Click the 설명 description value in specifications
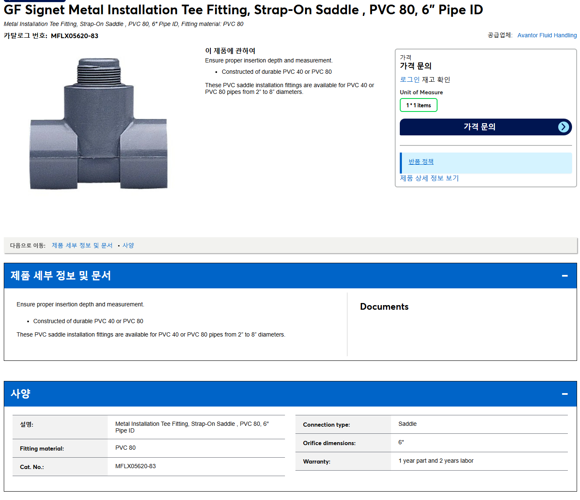The height and width of the screenshot is (500, 580). [x=192, y=427]
